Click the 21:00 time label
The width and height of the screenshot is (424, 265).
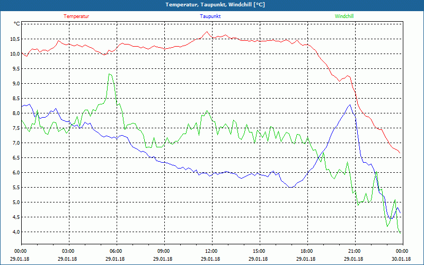tap(354, 251)
